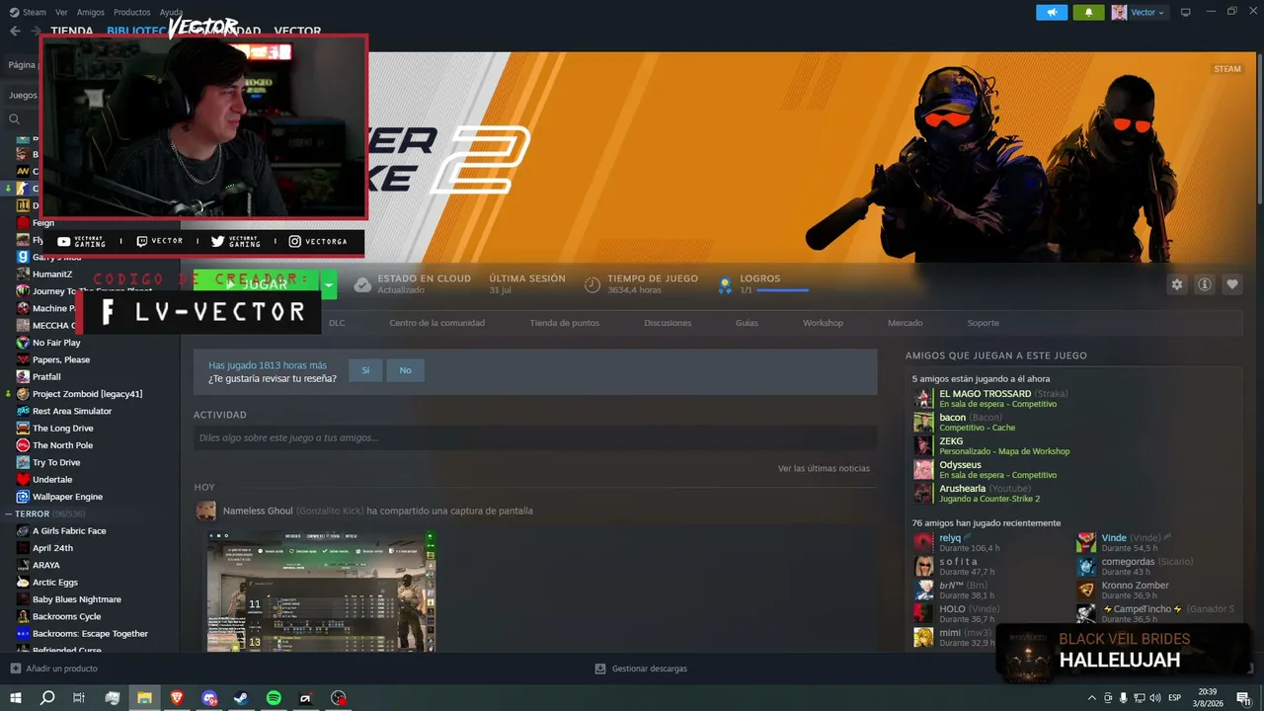The image size is (1264, 711).
Task: Open friend Kronno Zomber entry
Action: [1123, 591]
